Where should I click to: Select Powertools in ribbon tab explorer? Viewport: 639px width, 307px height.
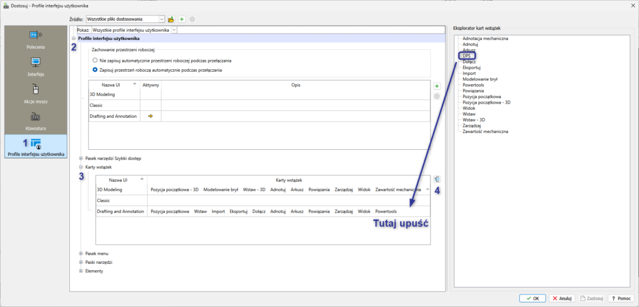coord(474,85)
